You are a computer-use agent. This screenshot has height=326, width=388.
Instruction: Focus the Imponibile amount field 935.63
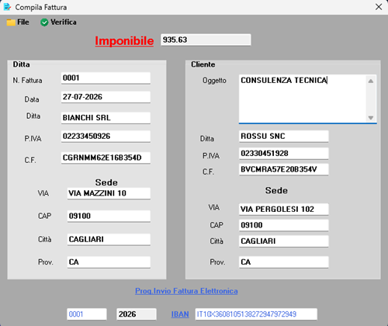[206, 40]
